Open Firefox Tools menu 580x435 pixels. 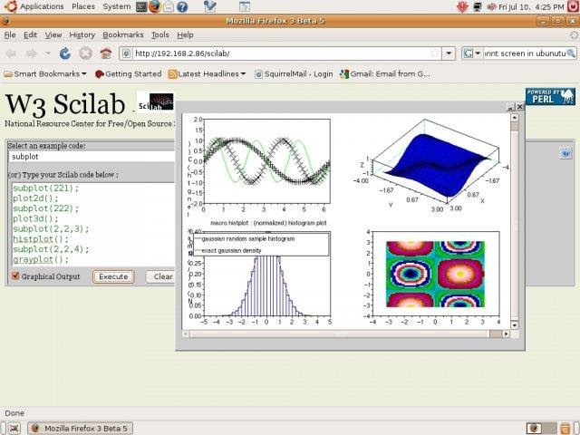click(160, 34)
